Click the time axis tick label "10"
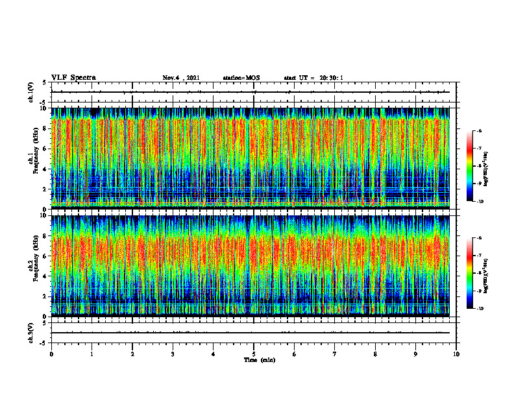This screenshot has width=514, height=397. (x=456, y=354)
